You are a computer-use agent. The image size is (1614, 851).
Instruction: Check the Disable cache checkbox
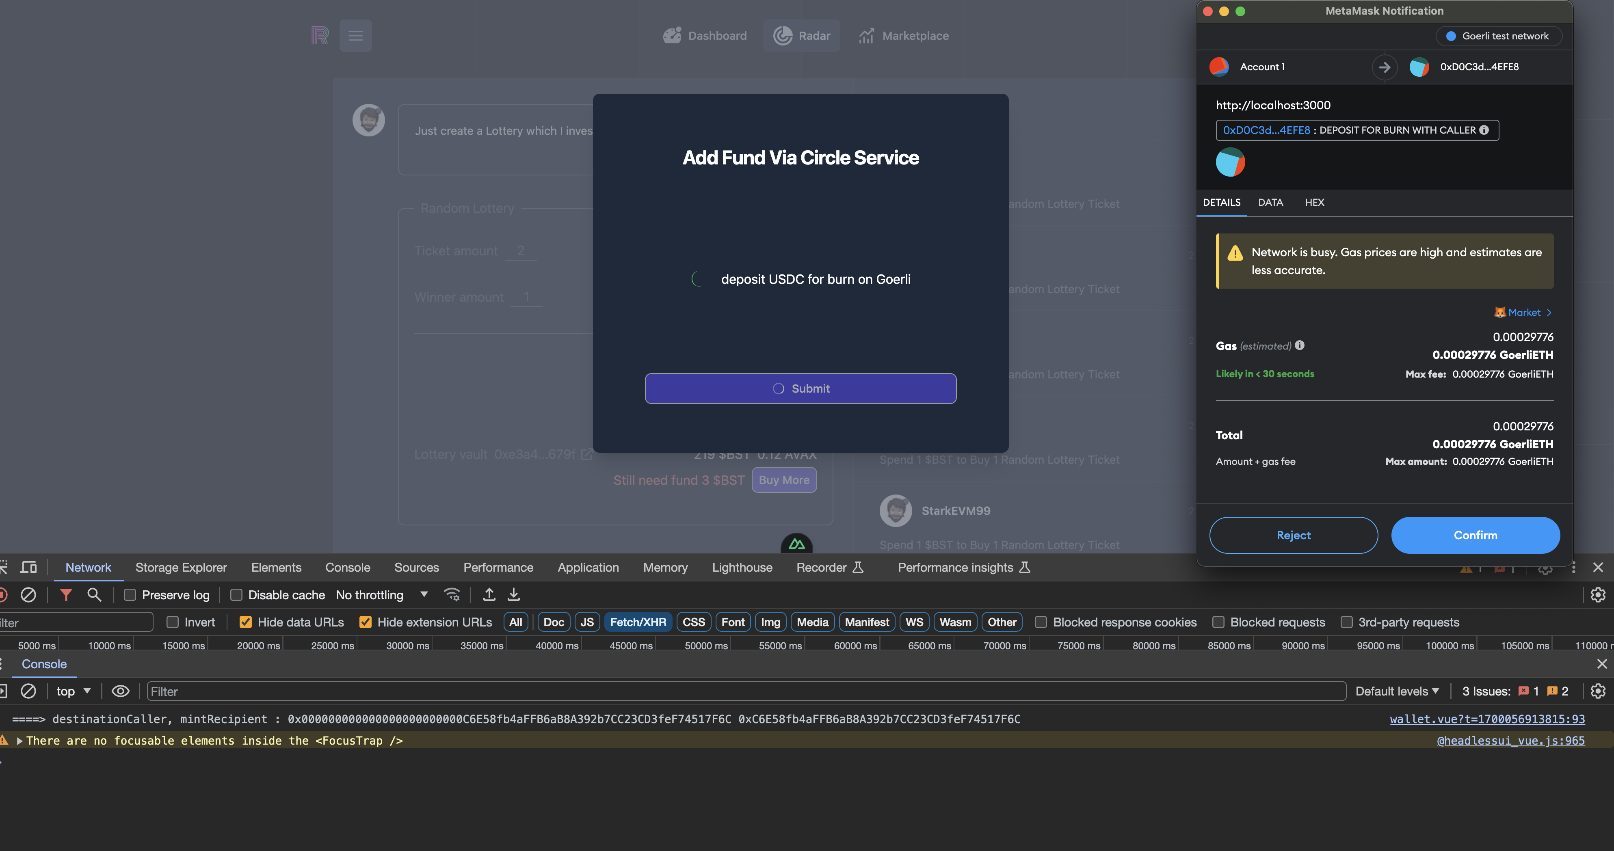point(236,595)
